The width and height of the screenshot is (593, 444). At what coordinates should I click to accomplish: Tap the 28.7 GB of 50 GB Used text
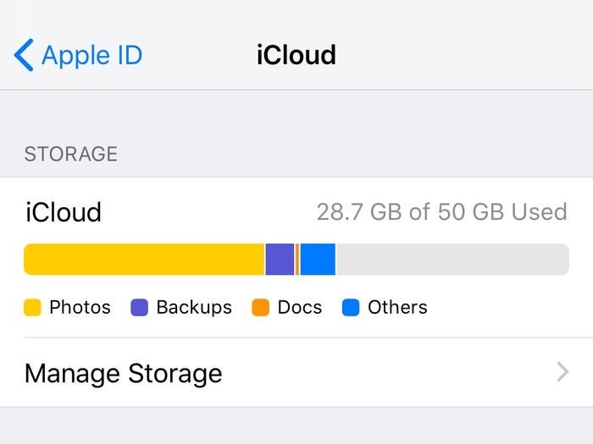click(x=441, y=211)
